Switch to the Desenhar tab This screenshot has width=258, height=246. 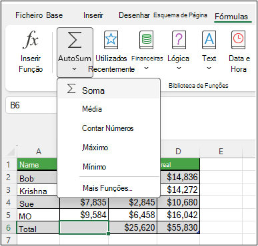click(x=134, y=15)
